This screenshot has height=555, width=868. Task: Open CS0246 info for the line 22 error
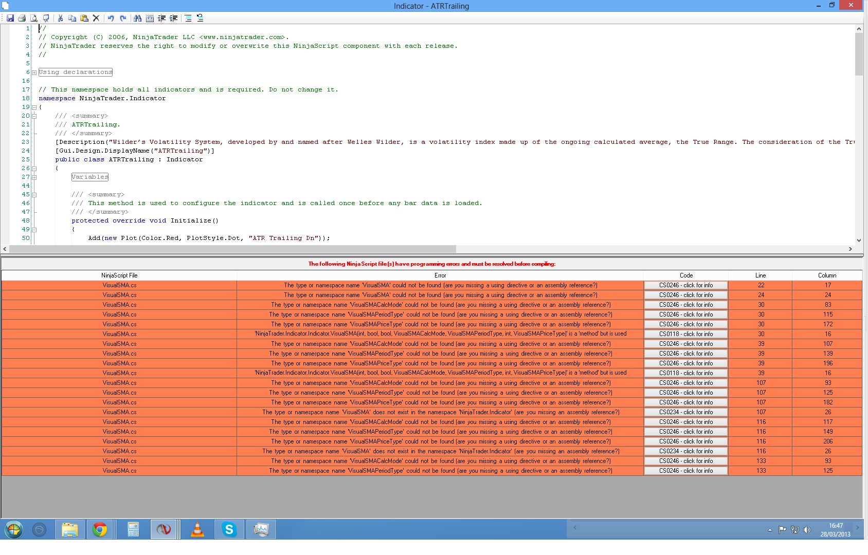(686, 285)
